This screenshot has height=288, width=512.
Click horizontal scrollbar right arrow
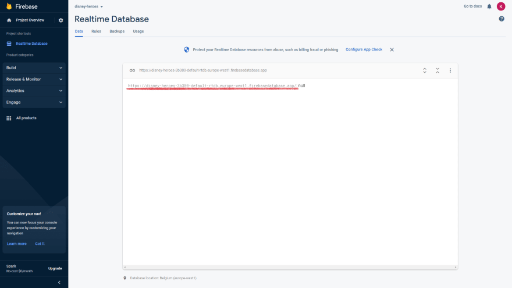456,268
